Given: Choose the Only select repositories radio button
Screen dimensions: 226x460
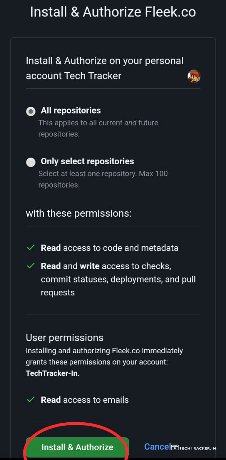Looking at the screenshot, I should click(x=31, y=162).
